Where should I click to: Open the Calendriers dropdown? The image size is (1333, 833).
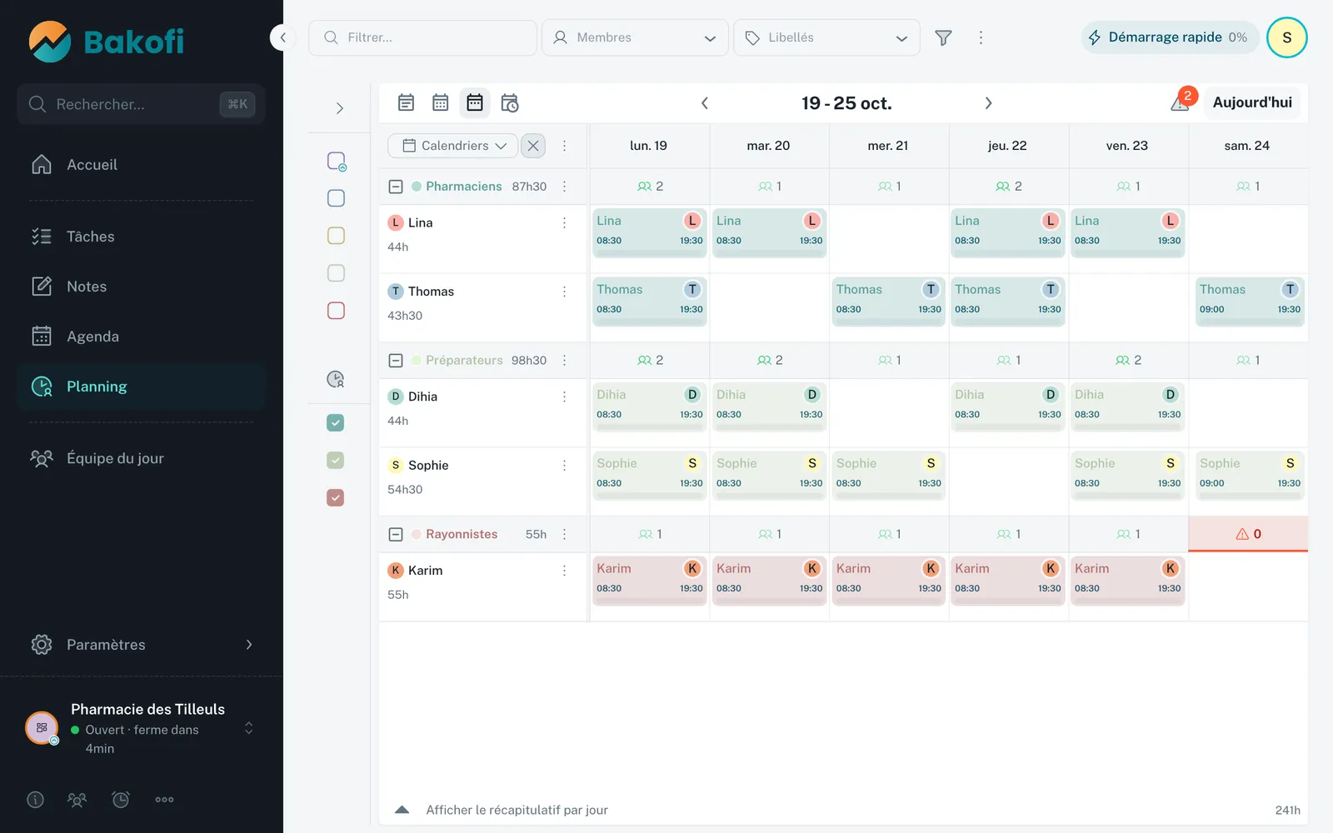[452, 146]
